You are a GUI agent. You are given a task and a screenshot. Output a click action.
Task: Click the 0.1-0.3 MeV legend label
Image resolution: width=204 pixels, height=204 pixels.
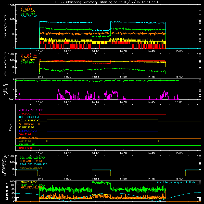pyautogui.click(x=29, y=55)
